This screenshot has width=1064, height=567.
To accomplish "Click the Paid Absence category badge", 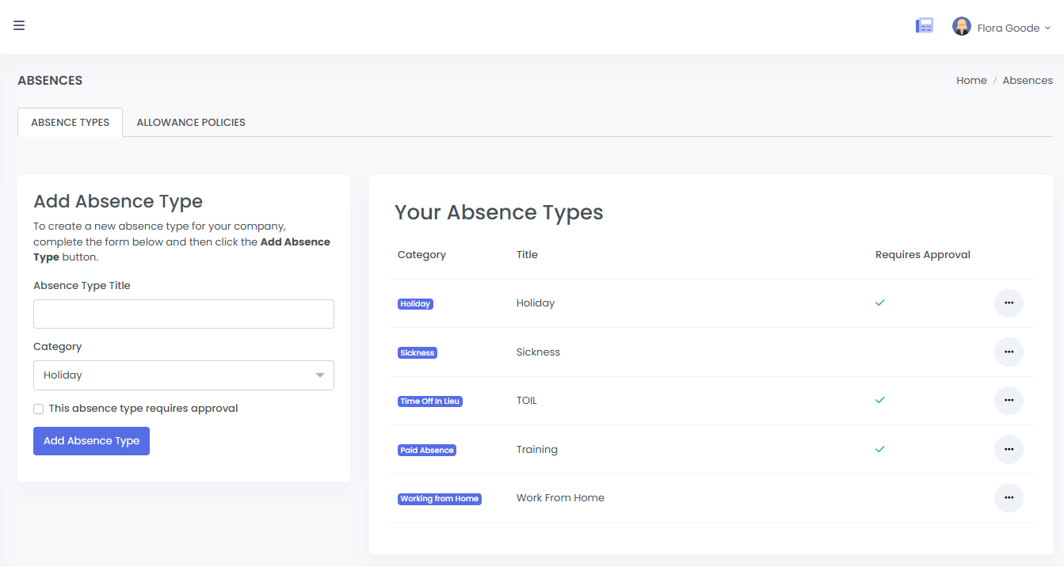I will click(426, 451).
